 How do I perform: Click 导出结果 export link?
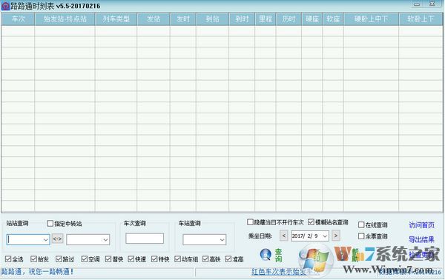coord(421,239)
